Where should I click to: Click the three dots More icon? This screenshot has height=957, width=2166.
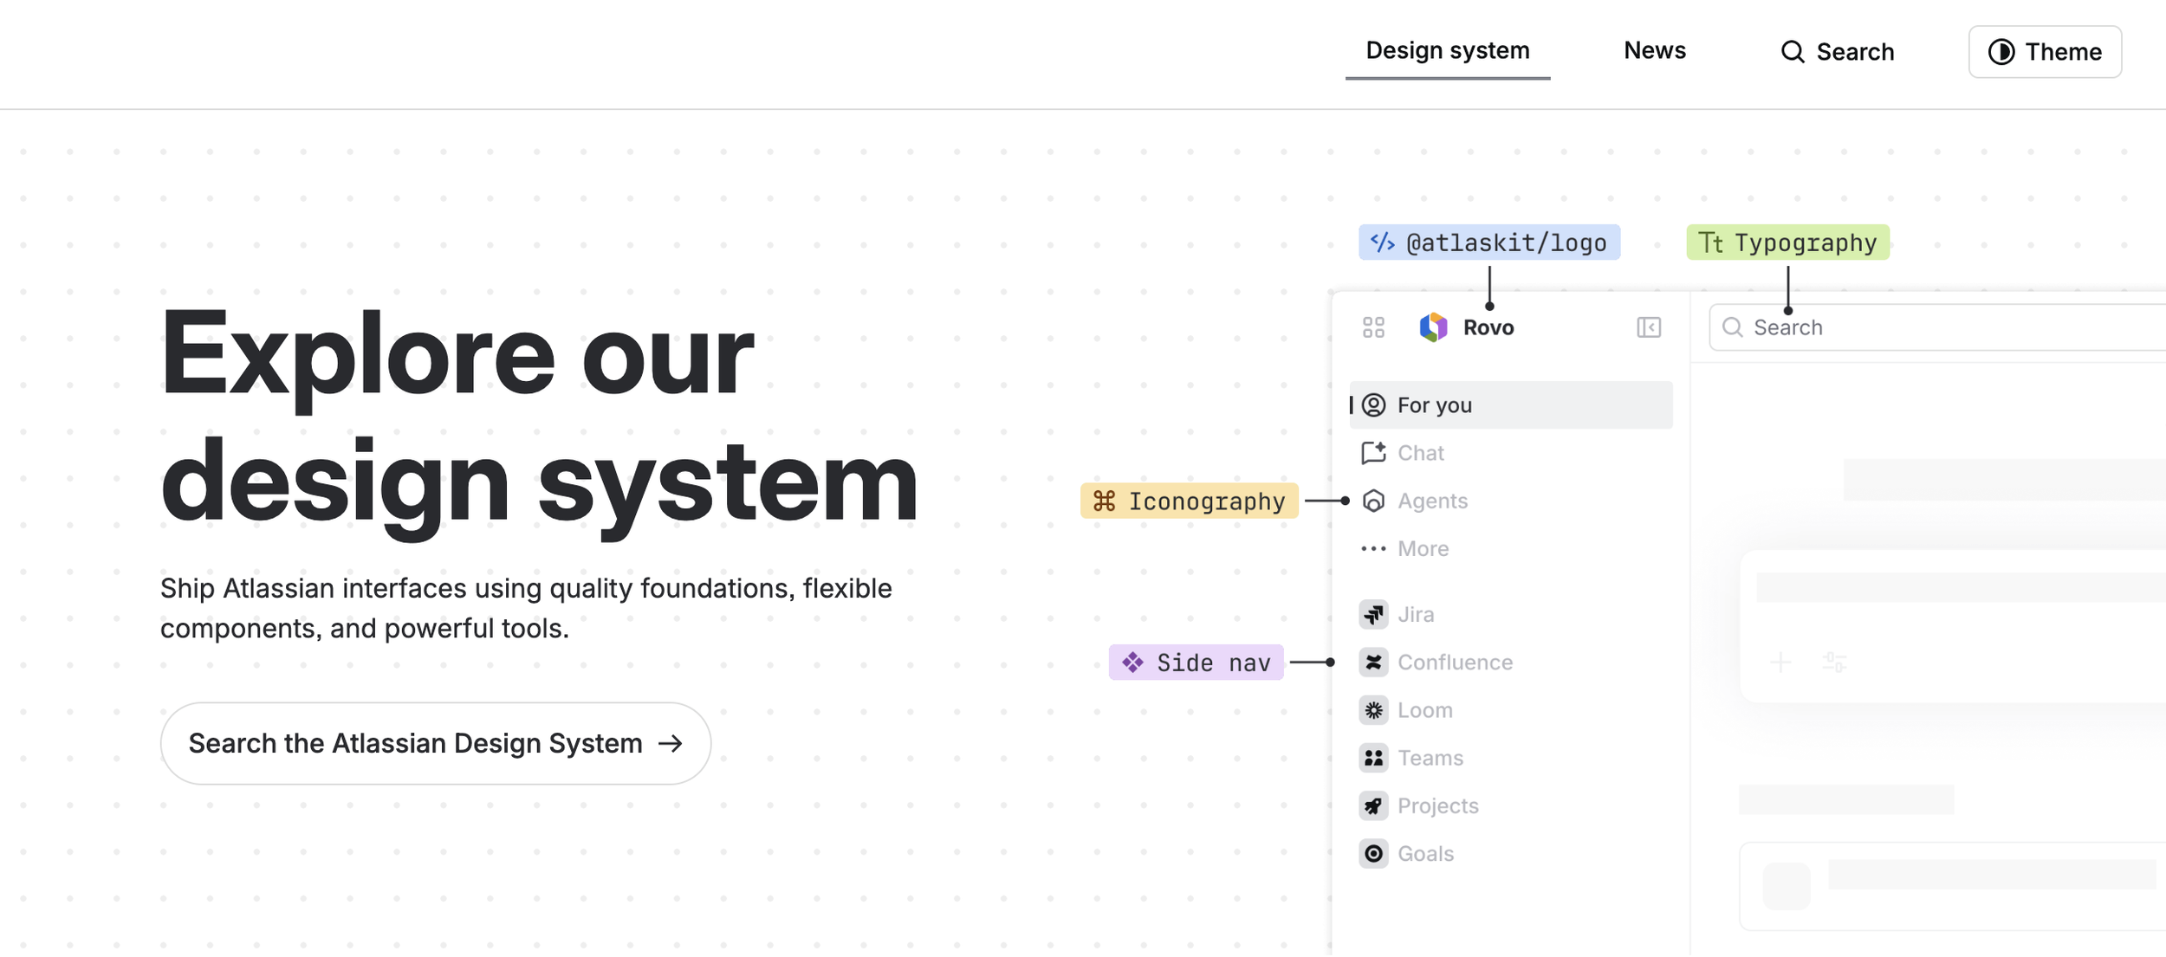[1373, 548]
